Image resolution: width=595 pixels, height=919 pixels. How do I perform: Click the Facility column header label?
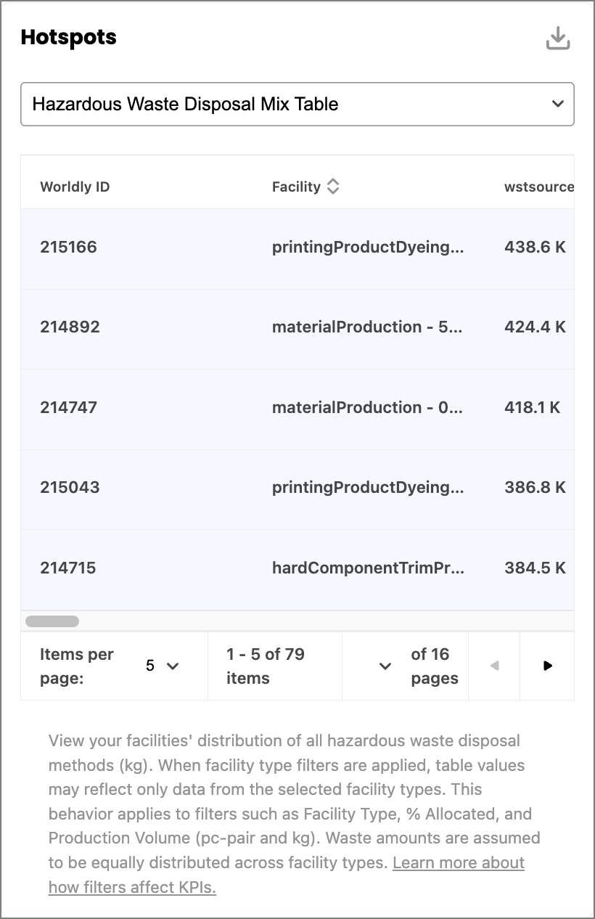[x=296, y=187]
